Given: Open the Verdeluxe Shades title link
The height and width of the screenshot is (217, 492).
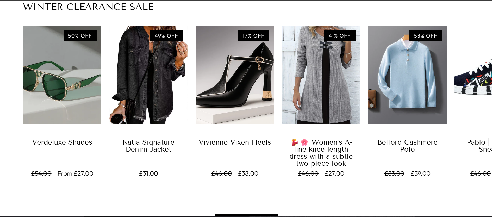Looking at the screenshot, I should click(62, 142).
